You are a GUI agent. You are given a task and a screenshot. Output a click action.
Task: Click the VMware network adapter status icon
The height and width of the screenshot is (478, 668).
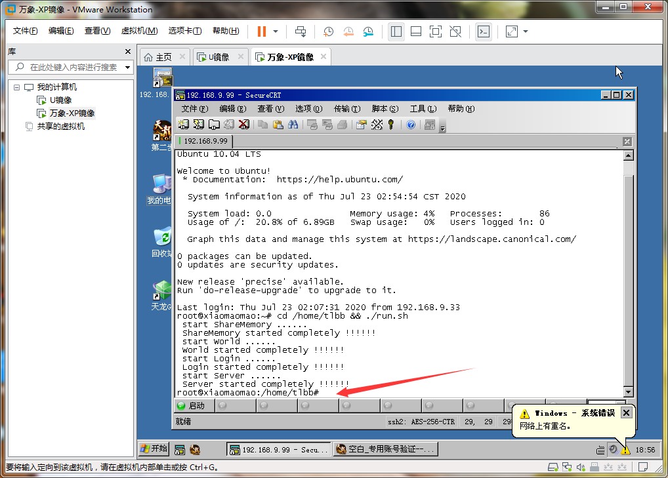tap(567, 468)
